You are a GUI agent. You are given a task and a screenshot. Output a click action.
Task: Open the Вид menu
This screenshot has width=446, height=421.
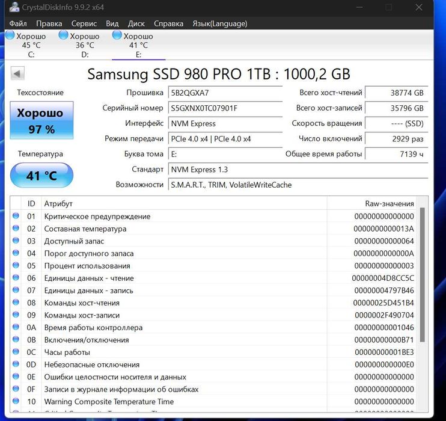coord(112,23)
